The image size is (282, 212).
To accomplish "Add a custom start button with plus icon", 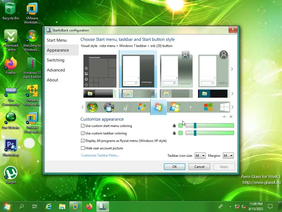I will (224, 117).
